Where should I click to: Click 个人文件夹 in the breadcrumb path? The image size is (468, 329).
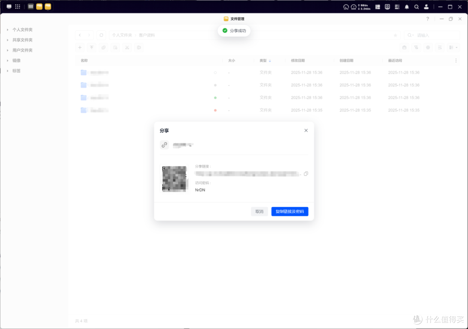[122, 35]
